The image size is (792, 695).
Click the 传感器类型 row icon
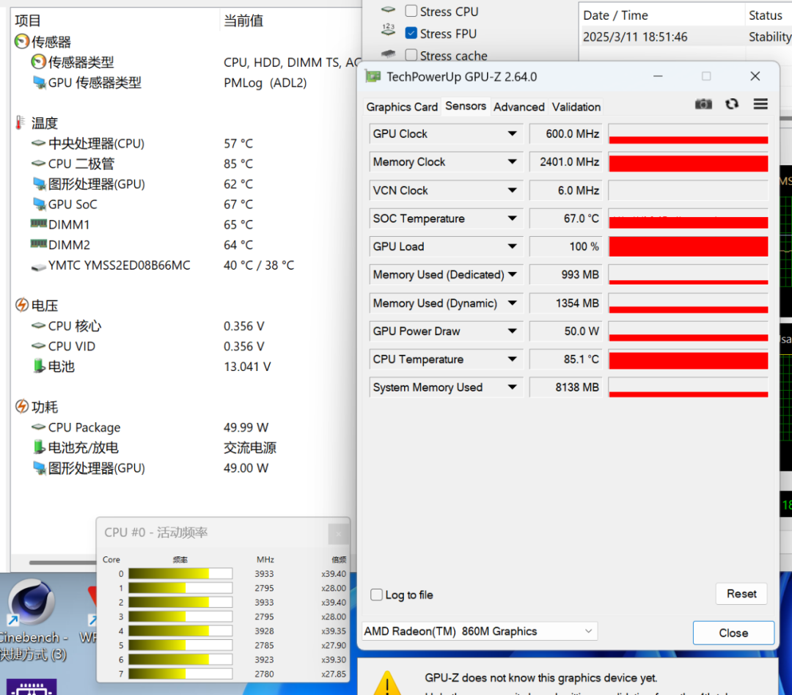(x=38, y=62)
